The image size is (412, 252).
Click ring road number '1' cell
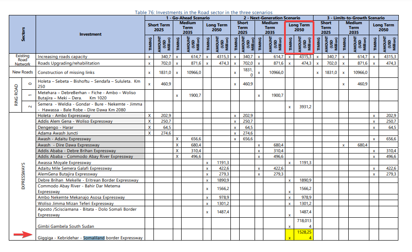(30, 95)
